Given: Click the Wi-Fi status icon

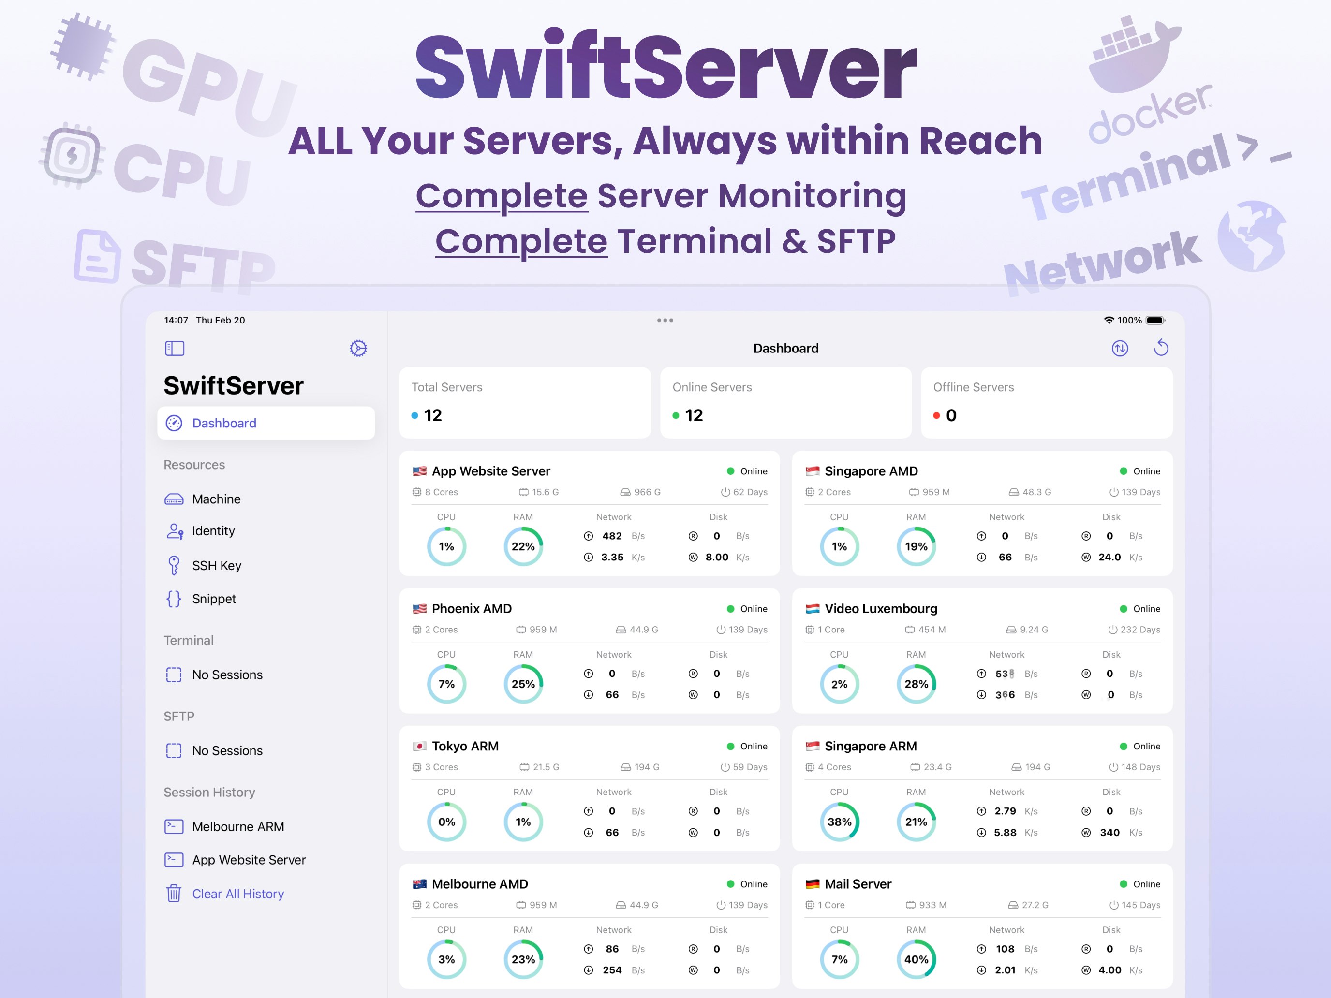Looking at the screenshot, I should tap(1109, 320).
